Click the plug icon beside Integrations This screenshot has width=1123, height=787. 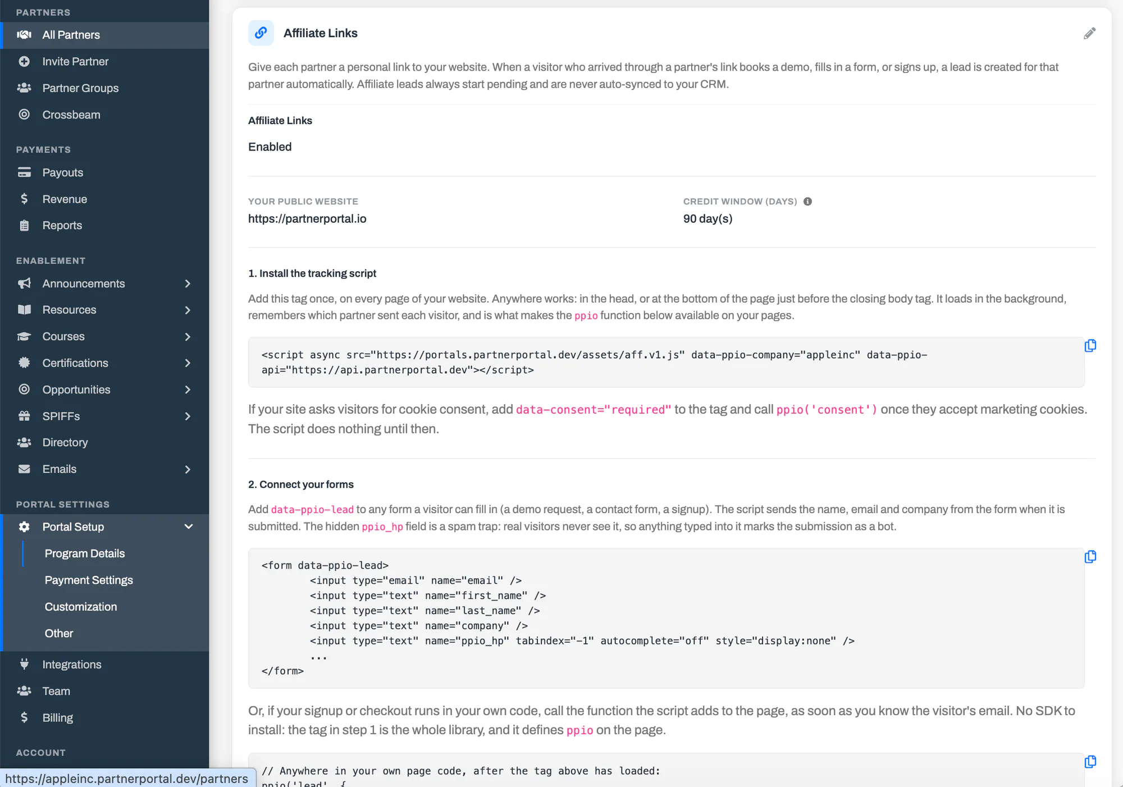[x=24, y=664]
